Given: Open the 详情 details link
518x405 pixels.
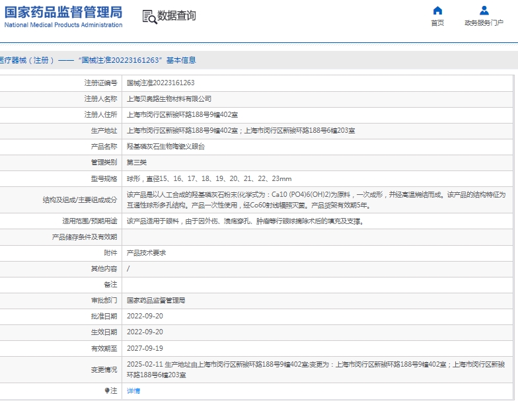Looking at the screenshot, I should [x=133, y=391].
